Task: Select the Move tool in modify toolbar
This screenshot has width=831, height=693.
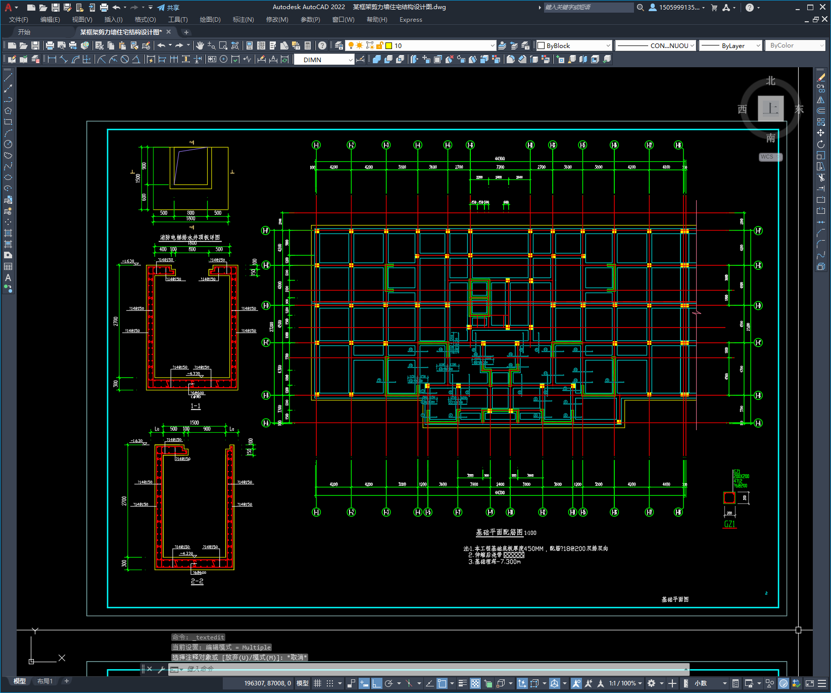Action: click(821, 133)
